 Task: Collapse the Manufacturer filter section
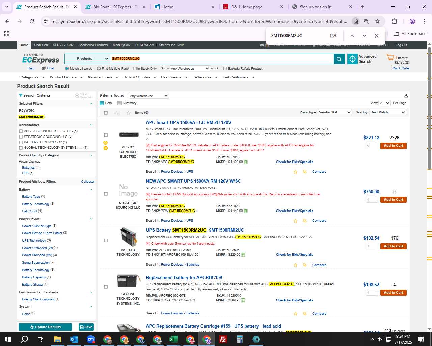(x=91, y=125)
